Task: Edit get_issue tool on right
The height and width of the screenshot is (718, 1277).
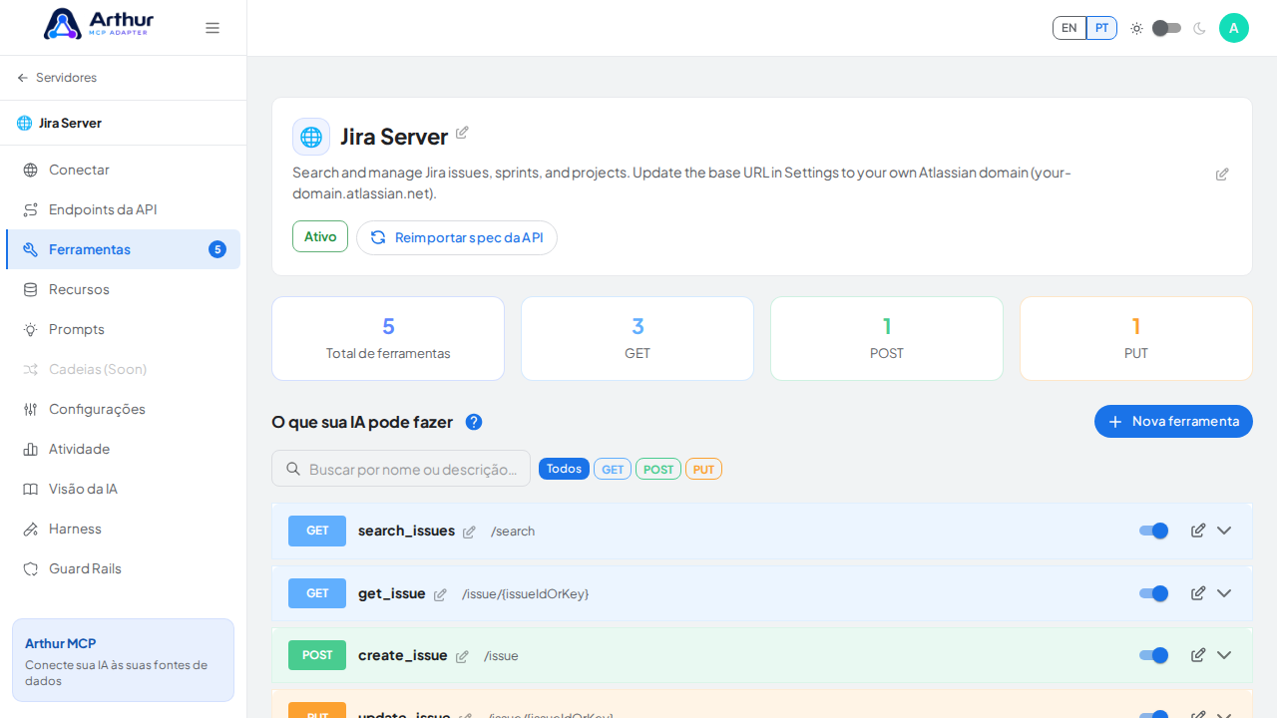Action: pos(1198,593)
